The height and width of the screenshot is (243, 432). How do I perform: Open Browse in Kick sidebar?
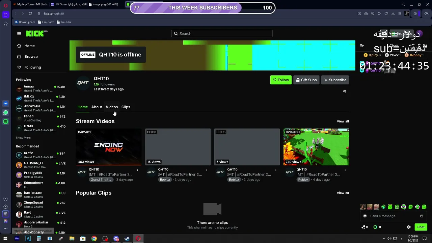(x=27, y=57)
